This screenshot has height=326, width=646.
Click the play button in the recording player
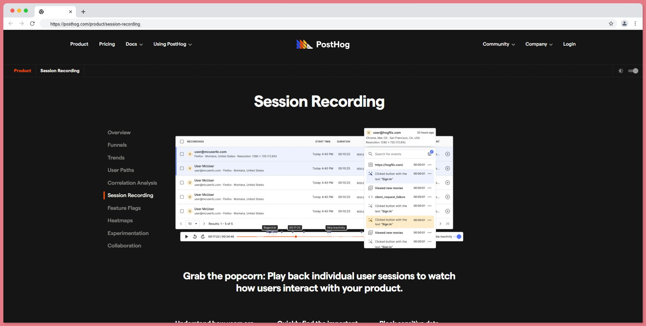186,237
